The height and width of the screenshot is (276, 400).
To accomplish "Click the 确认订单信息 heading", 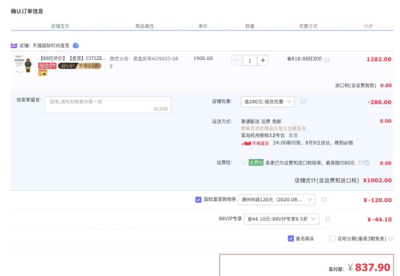I will tap(27, 11).
